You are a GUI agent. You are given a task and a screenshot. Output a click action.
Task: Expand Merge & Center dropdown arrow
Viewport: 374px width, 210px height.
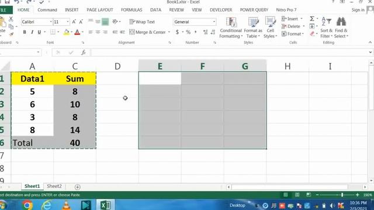(169, 32)
